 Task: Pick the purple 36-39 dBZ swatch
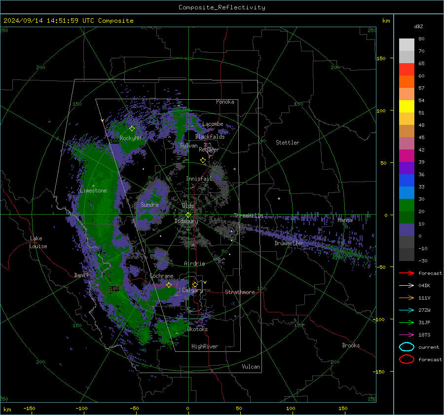click(407, 168)
